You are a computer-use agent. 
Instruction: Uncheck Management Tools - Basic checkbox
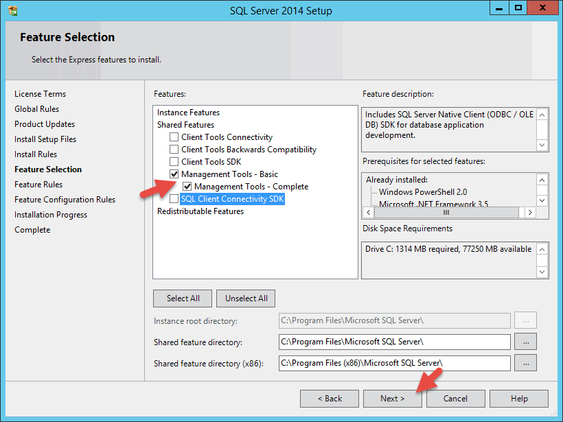click(174, 174)
